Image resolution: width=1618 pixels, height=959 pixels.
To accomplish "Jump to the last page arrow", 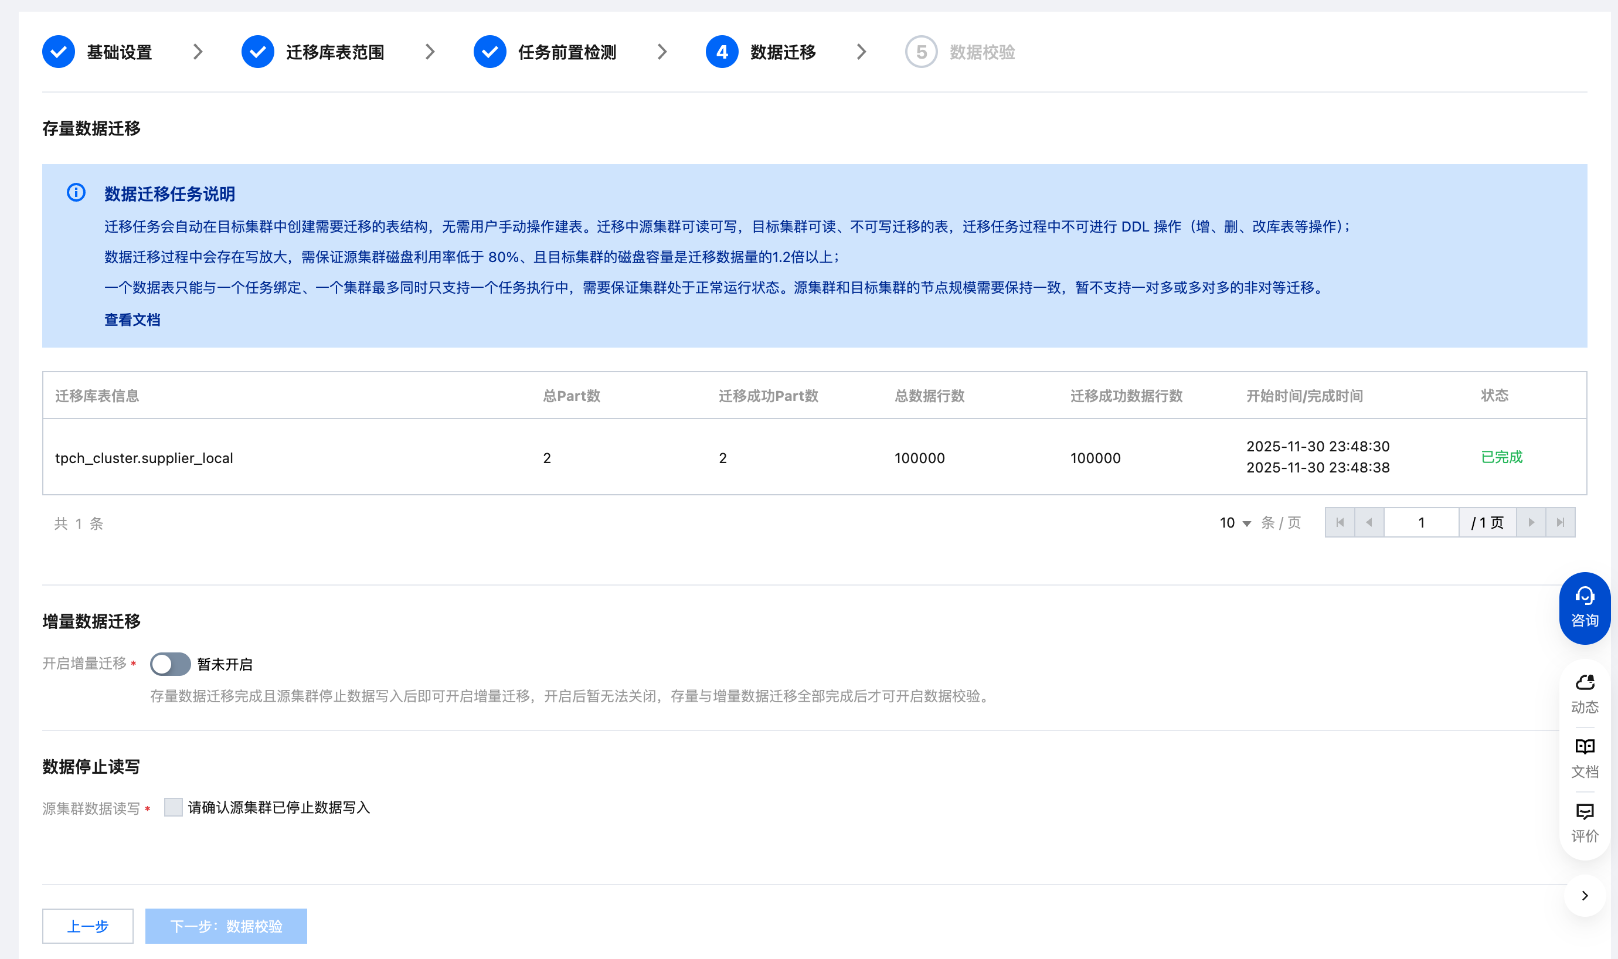I will click(1560, 522).
